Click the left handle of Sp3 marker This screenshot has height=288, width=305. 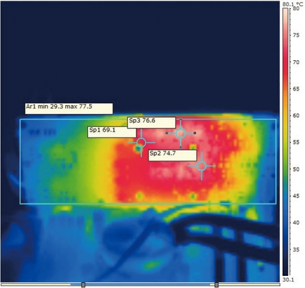[x=167, y=133]
